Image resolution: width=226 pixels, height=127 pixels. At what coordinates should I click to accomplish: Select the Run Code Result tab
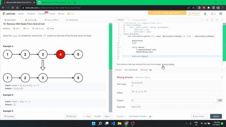(131, 70)
